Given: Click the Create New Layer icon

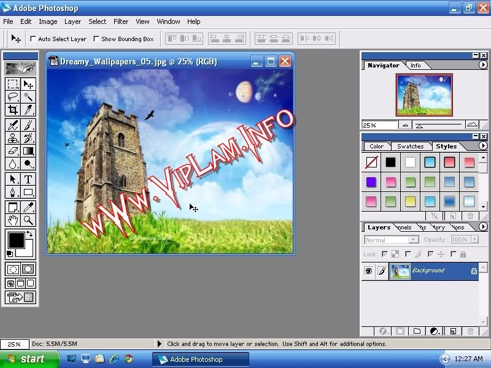Looking at the screenshot, I should [453, 331].
